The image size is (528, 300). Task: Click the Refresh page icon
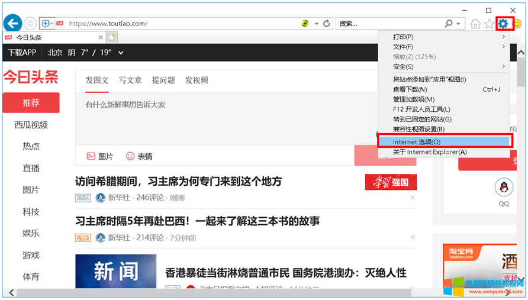tap(326, 24)
